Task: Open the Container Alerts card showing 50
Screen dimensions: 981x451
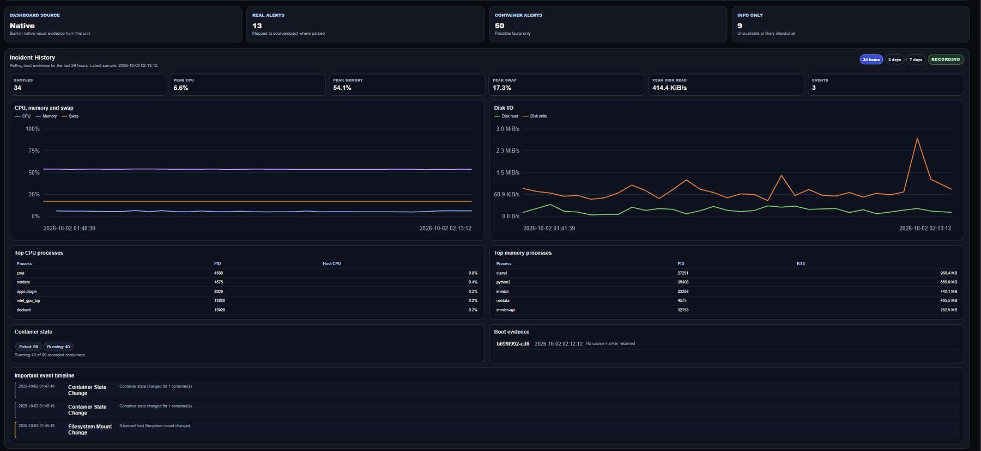Action: pyautogui.click(x=608, y=24)
